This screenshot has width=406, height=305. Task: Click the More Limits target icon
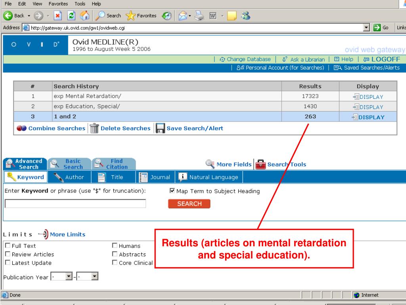(44, 234)
